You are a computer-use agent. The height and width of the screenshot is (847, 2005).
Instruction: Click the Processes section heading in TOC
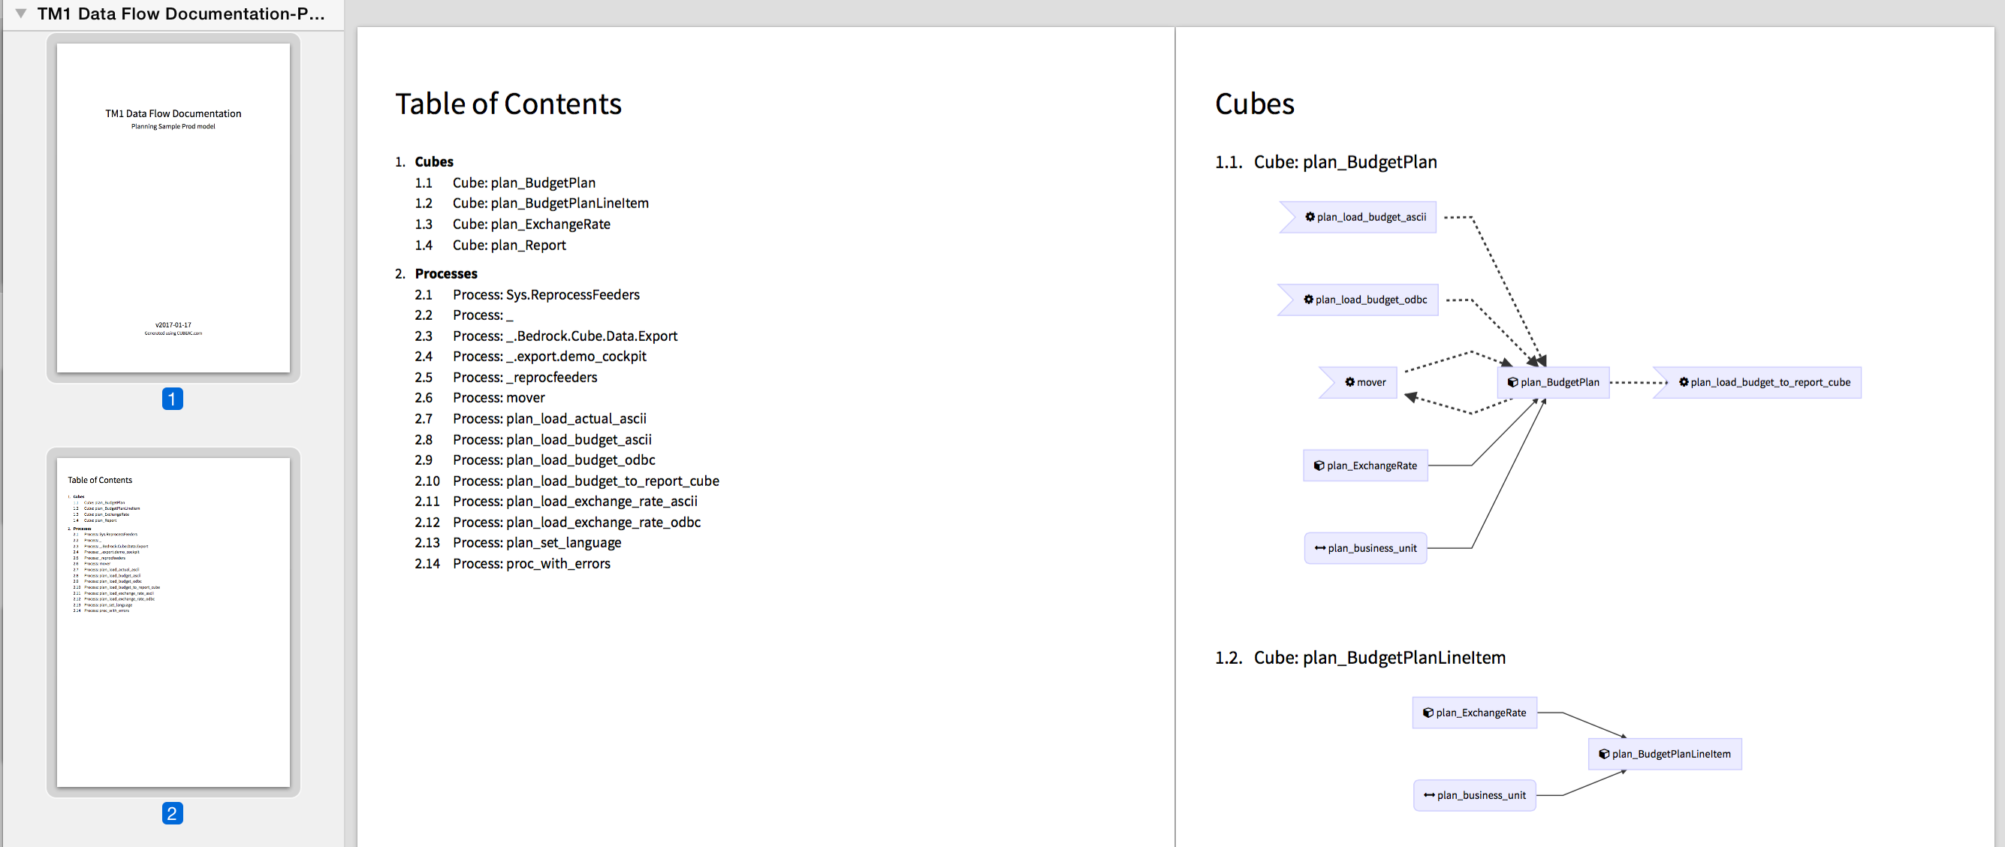(446, 273)
